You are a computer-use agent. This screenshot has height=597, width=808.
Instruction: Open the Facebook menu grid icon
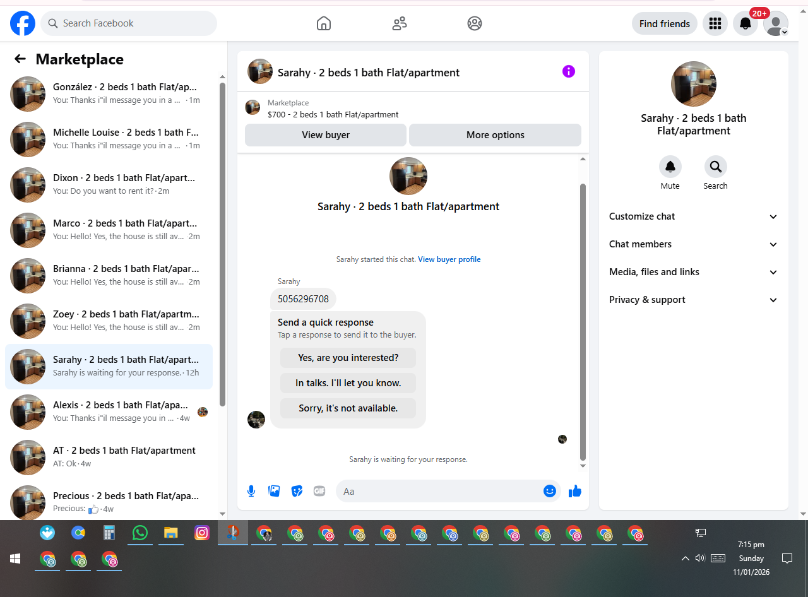tap(715, 23)
